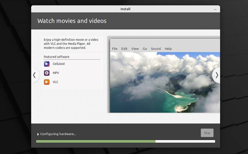Expand the Configuring hardware details triangle
The width and height of the screenshot is (248, 154).
click(x=38, y=134)
